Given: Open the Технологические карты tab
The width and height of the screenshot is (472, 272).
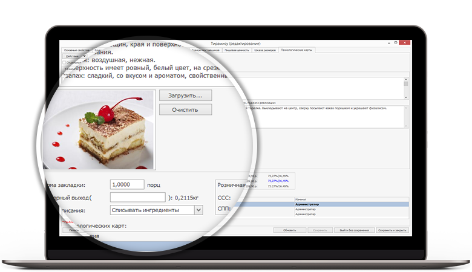Looking at the screenshot, I should 297,50.
